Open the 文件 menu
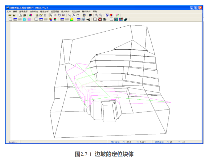This screenshot has height=161, width=207. 9,12
